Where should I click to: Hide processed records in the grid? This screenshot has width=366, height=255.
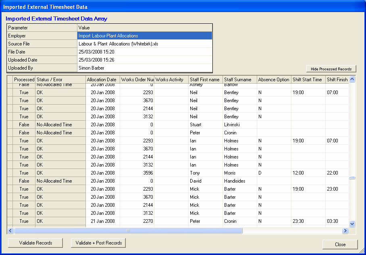(x=331, y=69)
